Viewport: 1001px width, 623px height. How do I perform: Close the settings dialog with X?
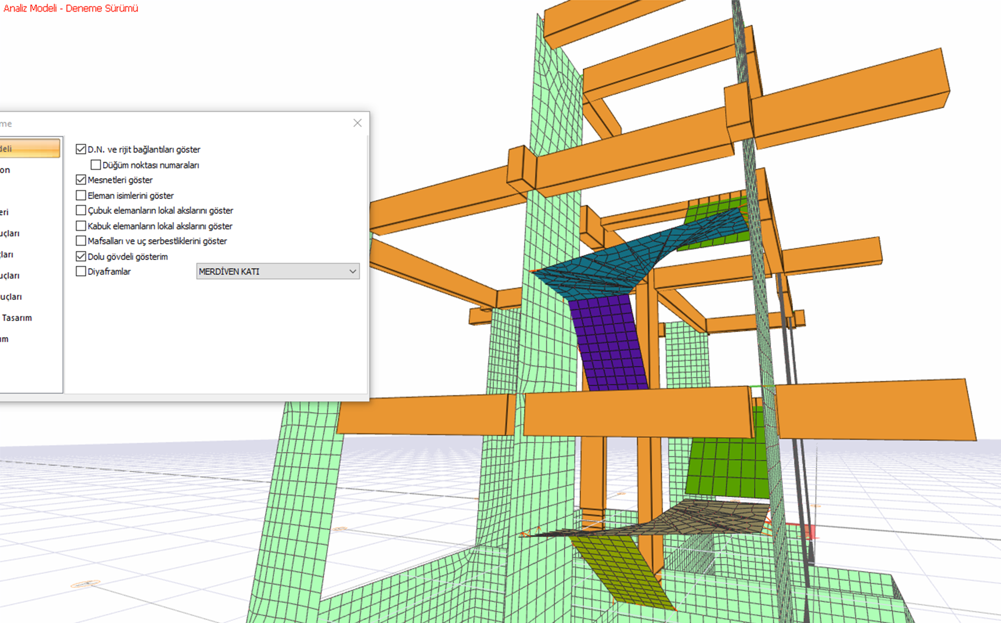357,123
